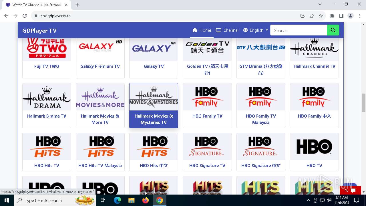Toggle the browser side panel icon

pyautogui.click(x=341, y=16)
